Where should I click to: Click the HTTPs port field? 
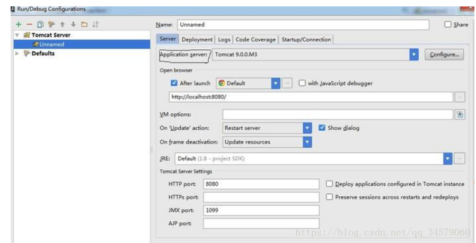coord(261,197)
